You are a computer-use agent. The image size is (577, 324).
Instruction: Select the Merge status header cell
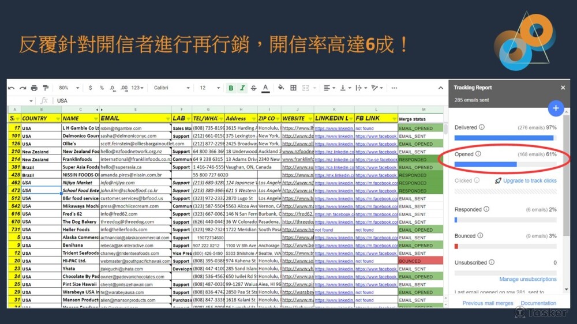(421, 119)
